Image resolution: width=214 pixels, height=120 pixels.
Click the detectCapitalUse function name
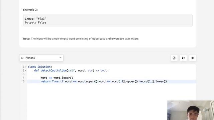click(x=53, y=70)
